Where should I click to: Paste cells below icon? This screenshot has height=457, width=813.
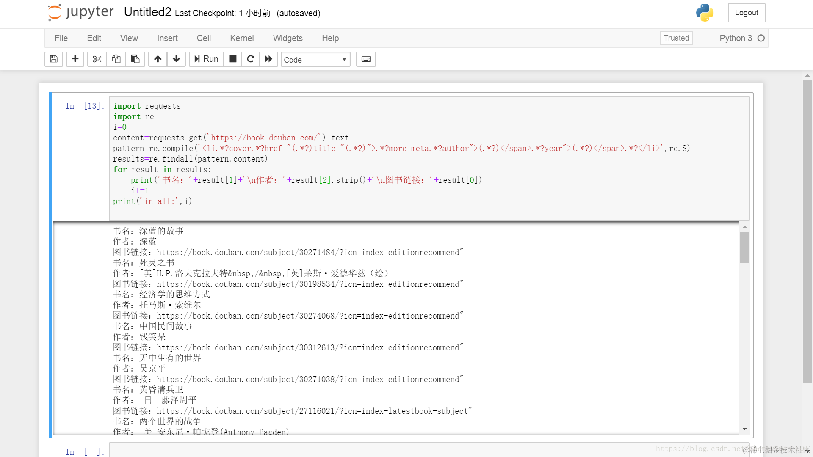click(x=135, y=59)
